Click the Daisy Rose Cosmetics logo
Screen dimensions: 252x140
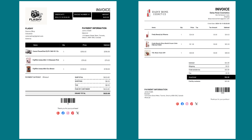pos(157,13)
